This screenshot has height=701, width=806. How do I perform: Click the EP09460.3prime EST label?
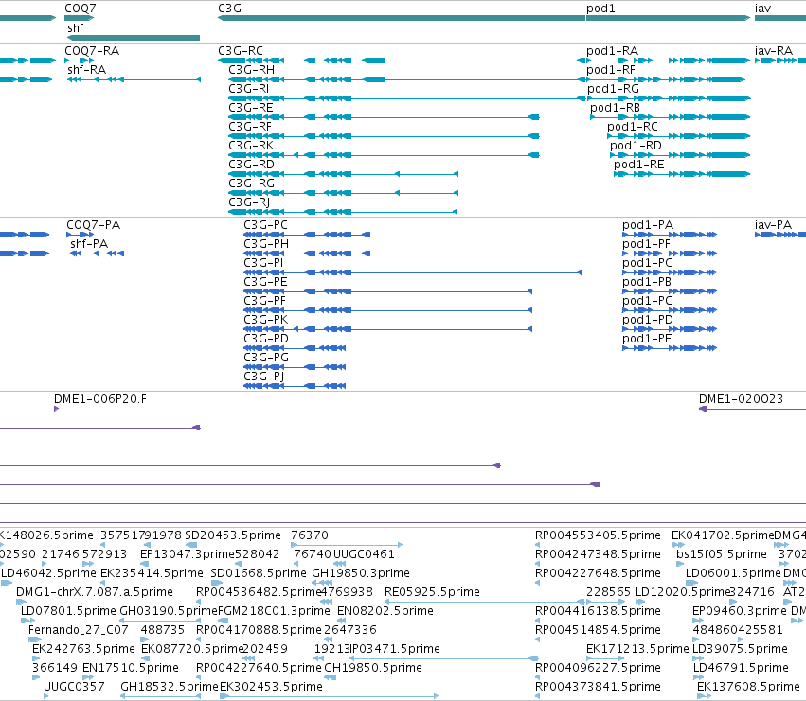740,611
